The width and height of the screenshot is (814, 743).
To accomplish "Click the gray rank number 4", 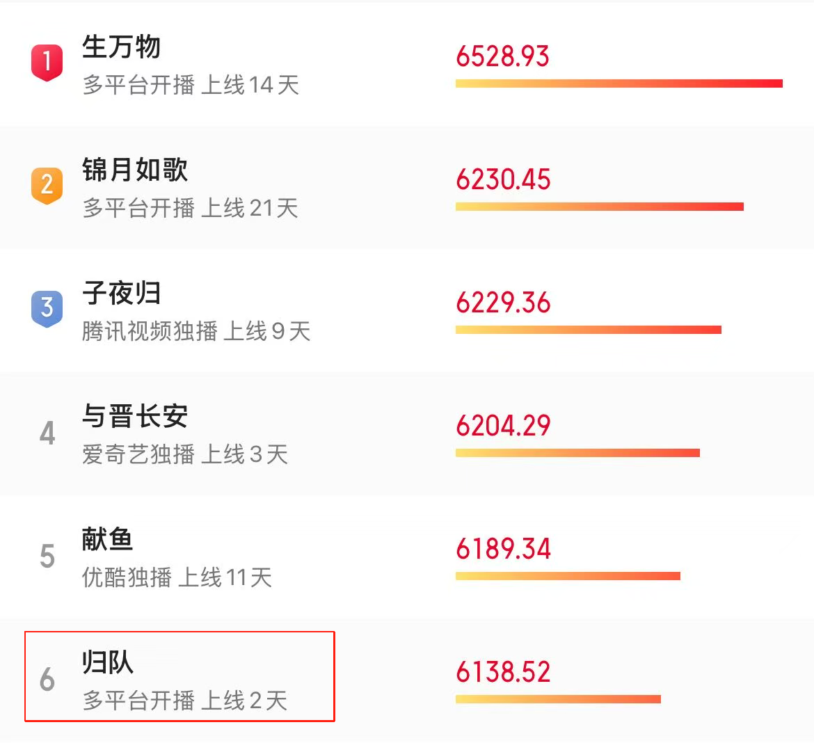I will [x=47, y=433].
